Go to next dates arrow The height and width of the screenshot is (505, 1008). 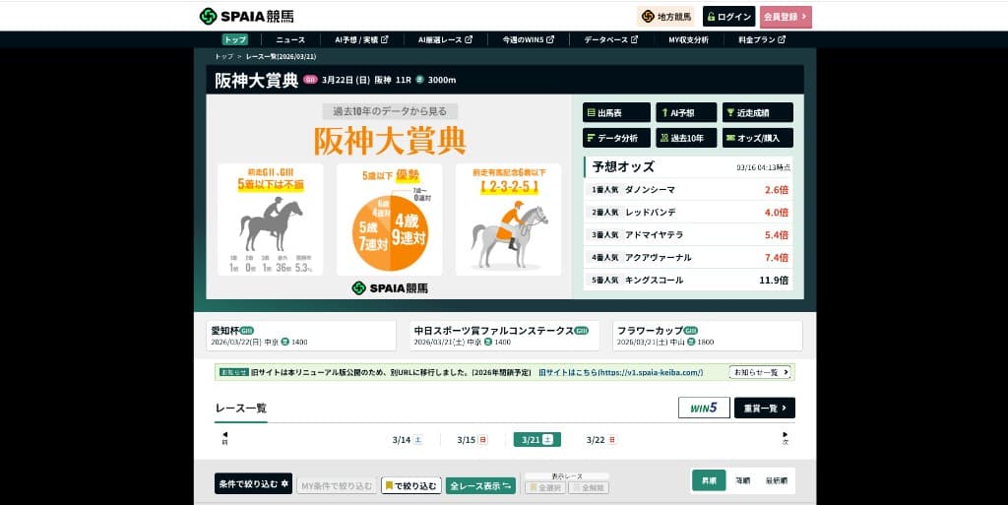[785, 438]
